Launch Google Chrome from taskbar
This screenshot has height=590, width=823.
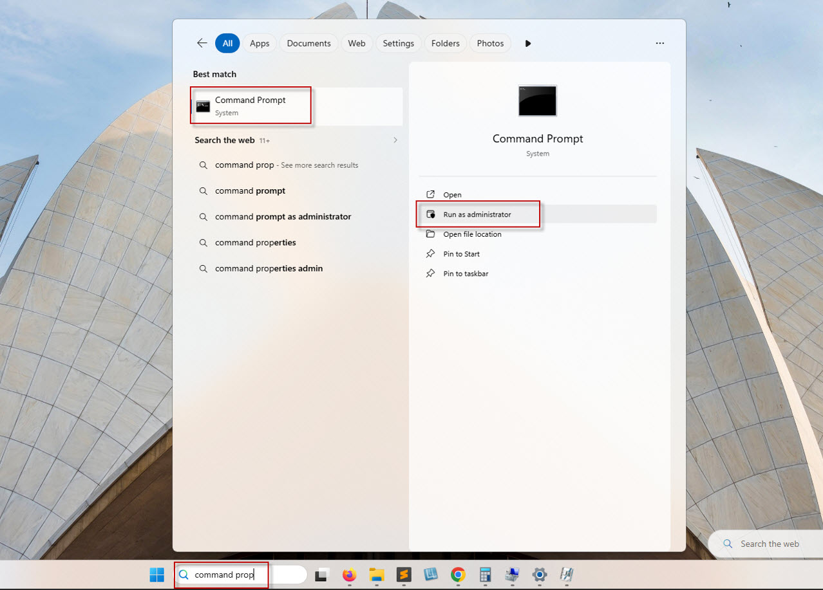coord(458,575)
